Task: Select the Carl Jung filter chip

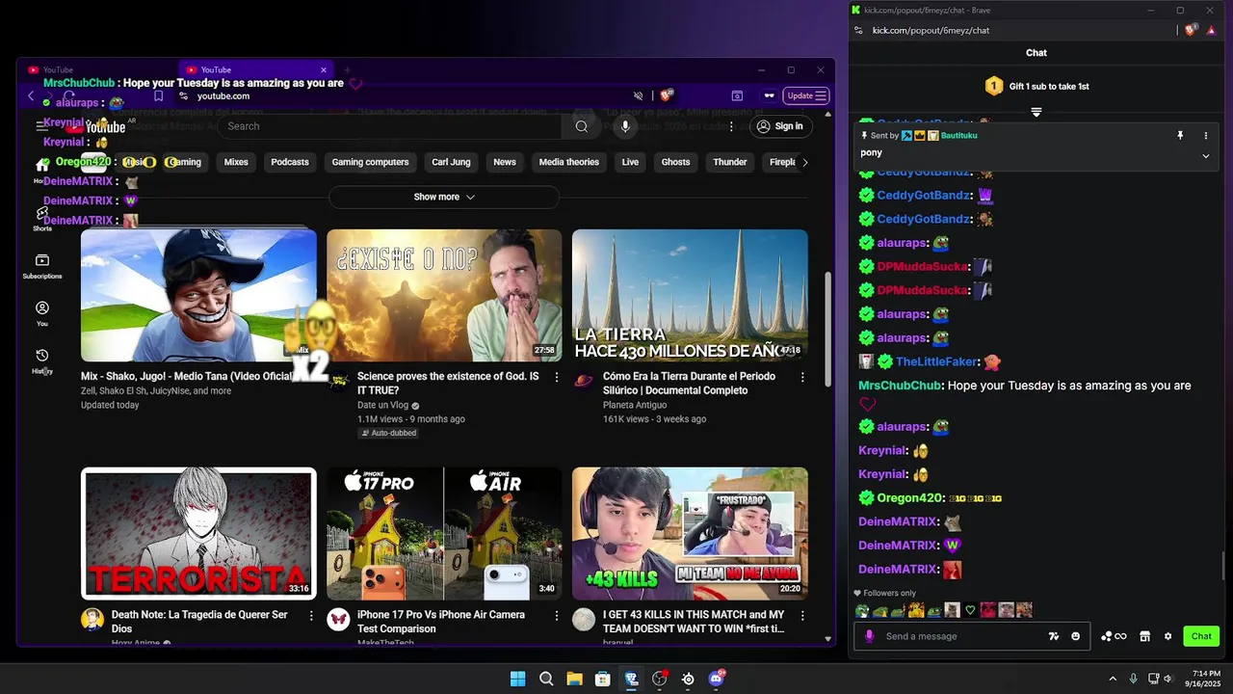Action: coord(451,162)
